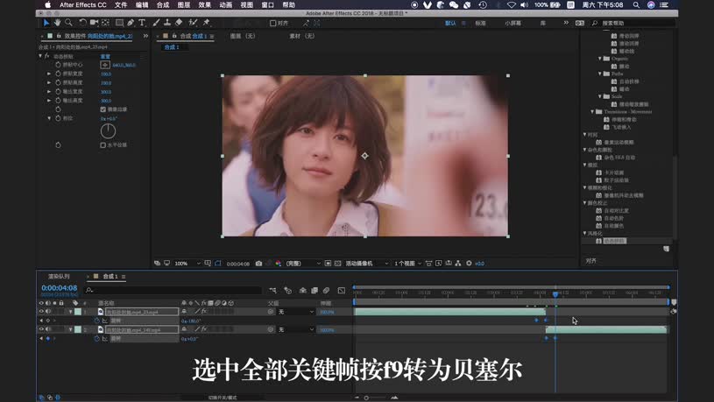The height and width of the screenshot is (402, 714).
Task: Click the snapshot camera icon in viewer
Action: click(258, 263)
